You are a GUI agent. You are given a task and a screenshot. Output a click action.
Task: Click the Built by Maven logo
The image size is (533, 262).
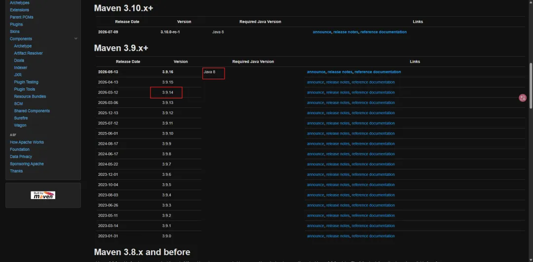pos(43,195)
